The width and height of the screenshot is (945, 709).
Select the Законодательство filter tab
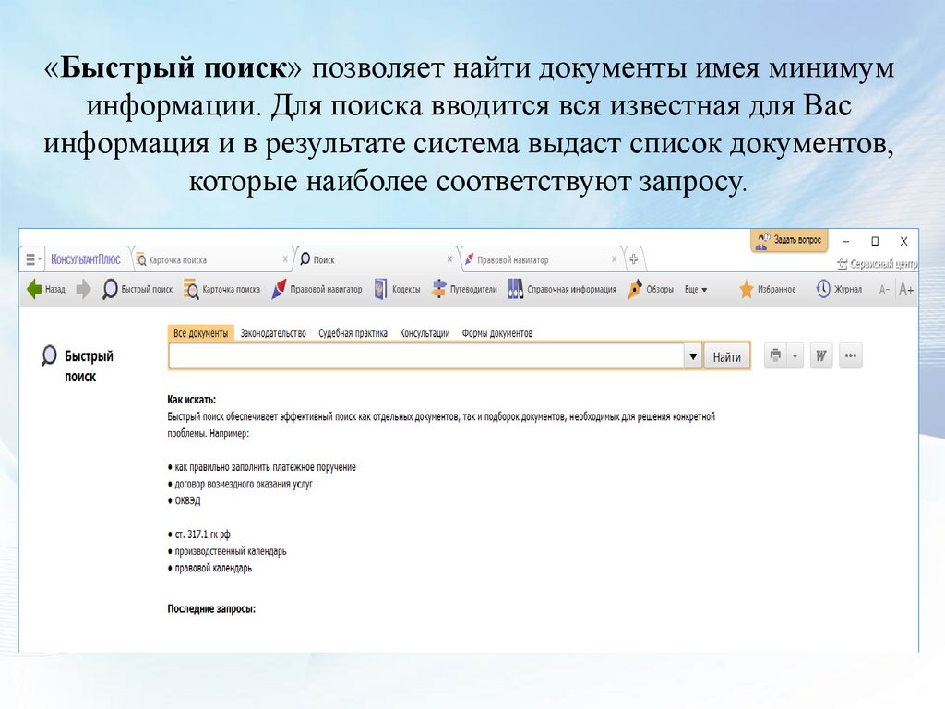click(273, 333)
